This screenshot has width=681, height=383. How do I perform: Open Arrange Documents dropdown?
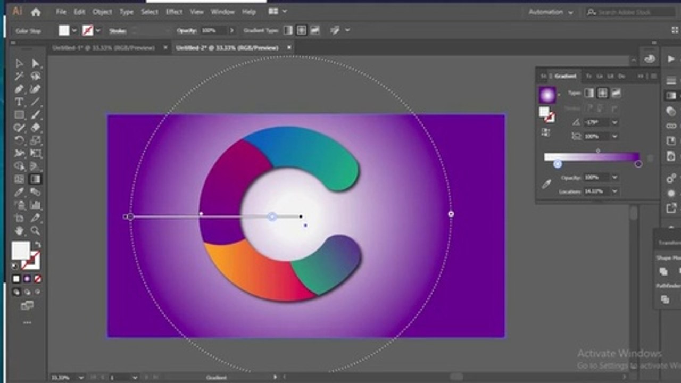(278, 12)
